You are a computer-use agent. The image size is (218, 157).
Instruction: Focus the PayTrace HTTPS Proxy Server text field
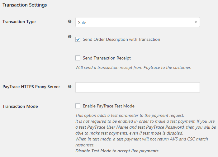(137, 88)
